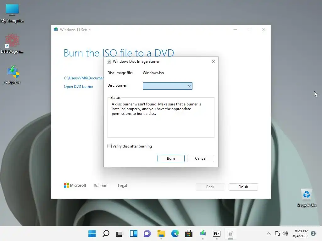Open Microsoft Store from taskbar
Image resolution: width=322 pixels, height=241 pixels.
189,233
